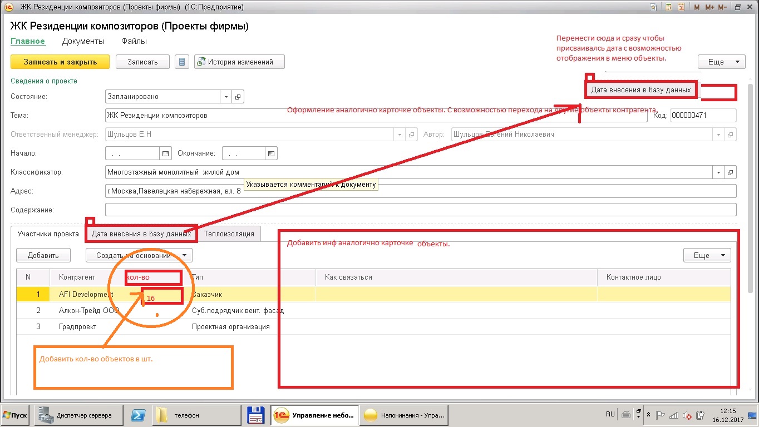The image size is (759, 427).
Task: Click the Записать и закрыть button
Action: (60, 62)
